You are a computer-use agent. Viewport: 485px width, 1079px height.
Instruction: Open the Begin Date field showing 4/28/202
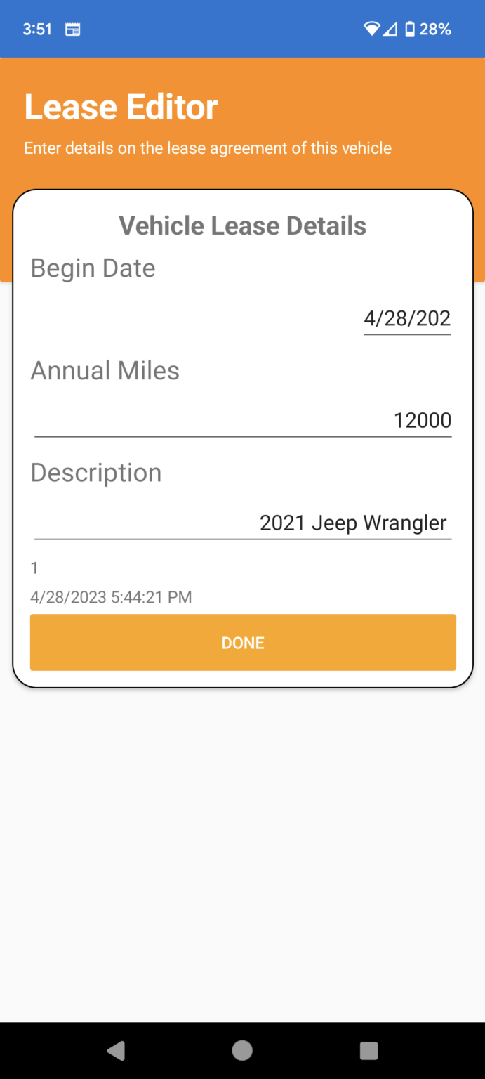click(x=406, y=318)
